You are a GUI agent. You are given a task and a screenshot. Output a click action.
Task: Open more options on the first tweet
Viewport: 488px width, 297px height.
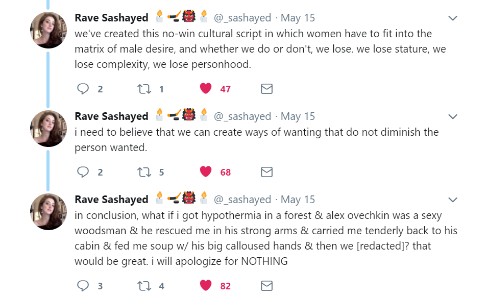click(452, 18)
